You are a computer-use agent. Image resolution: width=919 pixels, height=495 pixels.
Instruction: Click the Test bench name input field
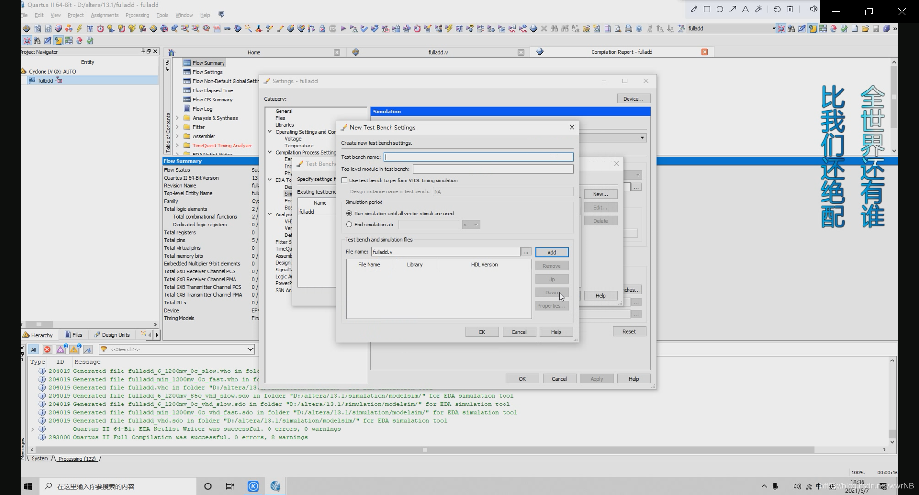coord(479,157)
